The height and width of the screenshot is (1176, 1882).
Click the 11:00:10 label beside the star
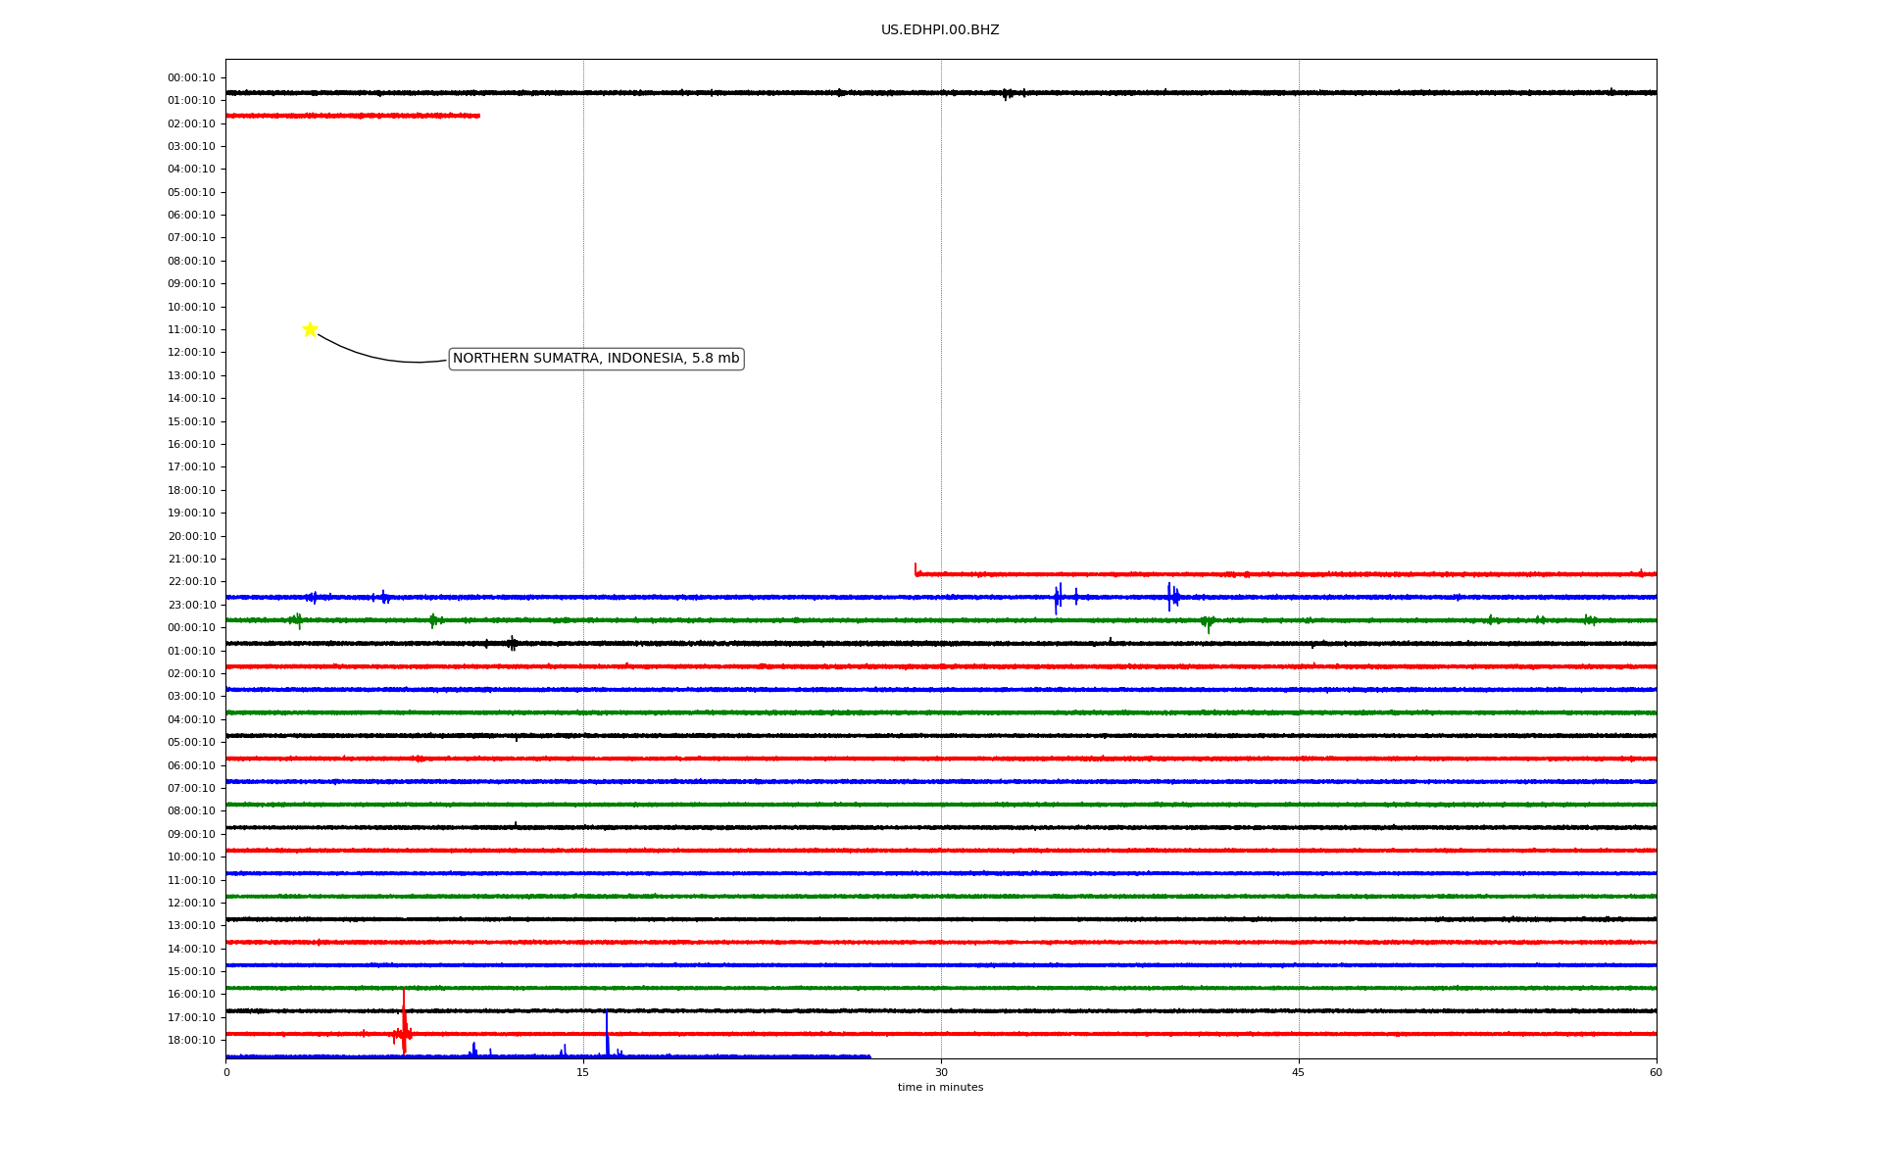tap(191, 329)
